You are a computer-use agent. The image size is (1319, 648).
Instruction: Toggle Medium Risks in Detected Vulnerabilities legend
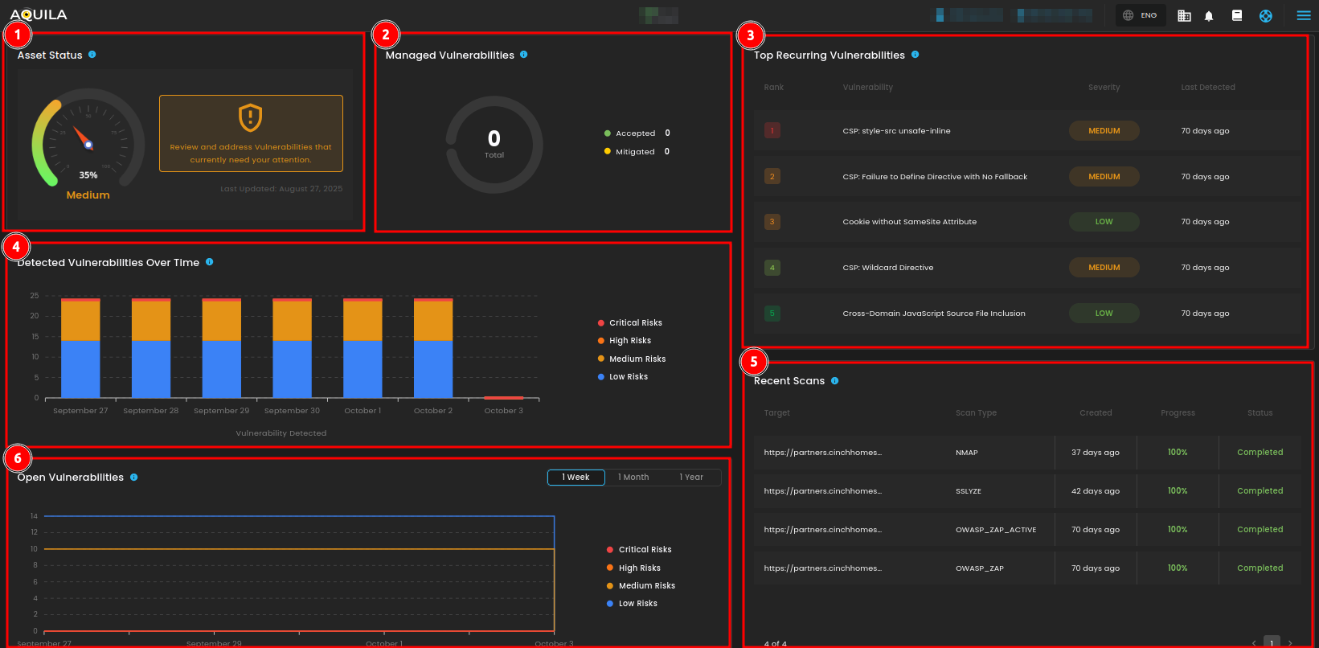pos(637,359)
